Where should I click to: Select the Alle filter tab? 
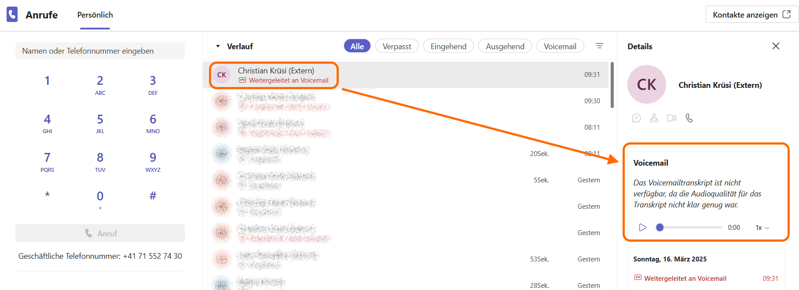click(x=357, y=46)
